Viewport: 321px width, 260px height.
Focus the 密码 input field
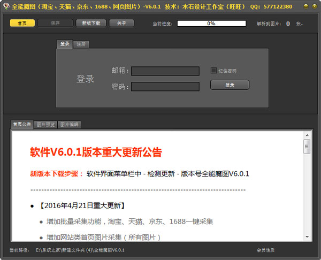pos(165,86)
